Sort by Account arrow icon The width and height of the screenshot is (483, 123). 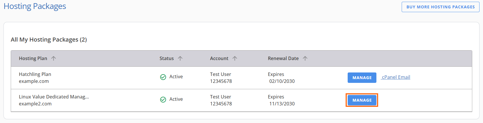(x=235, y=58)
